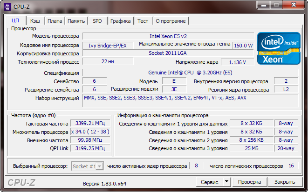Screen dimensions: 308x192
Task: Close the CPU-Z window via title bar
Action: (x=294, y=5)
